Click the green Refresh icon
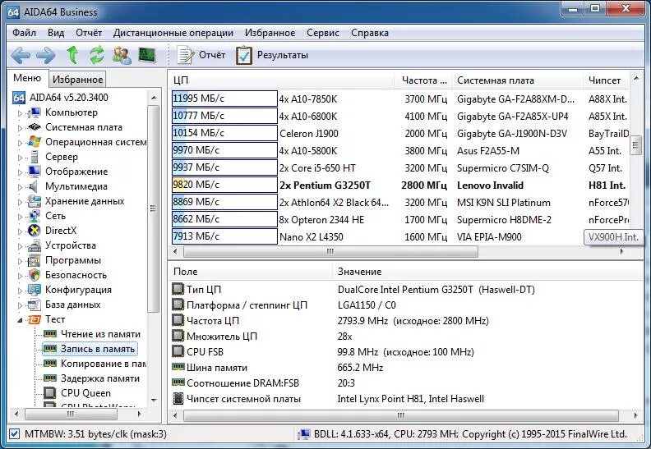The image size is (651, 449). (97, 55)
